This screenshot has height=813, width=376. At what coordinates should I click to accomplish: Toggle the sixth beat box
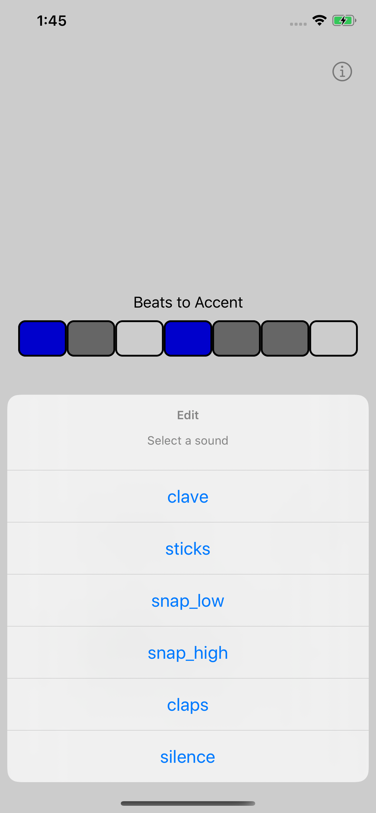coord(285,338)
